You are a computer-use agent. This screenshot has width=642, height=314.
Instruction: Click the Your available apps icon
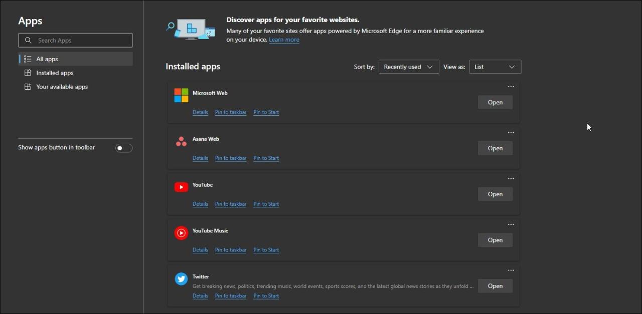pyautogui.click(x=28, y=87)
